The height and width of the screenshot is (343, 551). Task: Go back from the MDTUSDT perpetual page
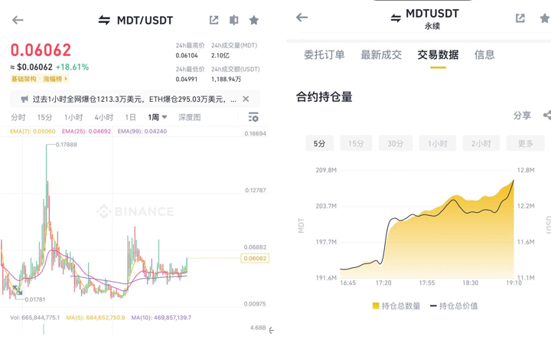[x=302, y=17]
